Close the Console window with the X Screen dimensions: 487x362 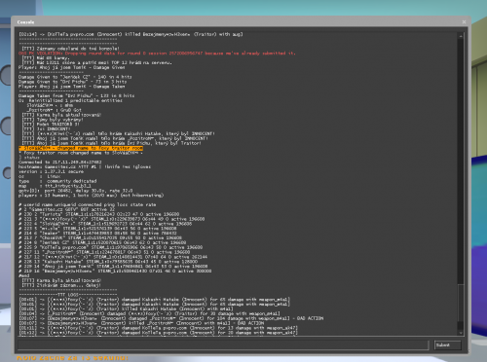[x=464, y=22]
